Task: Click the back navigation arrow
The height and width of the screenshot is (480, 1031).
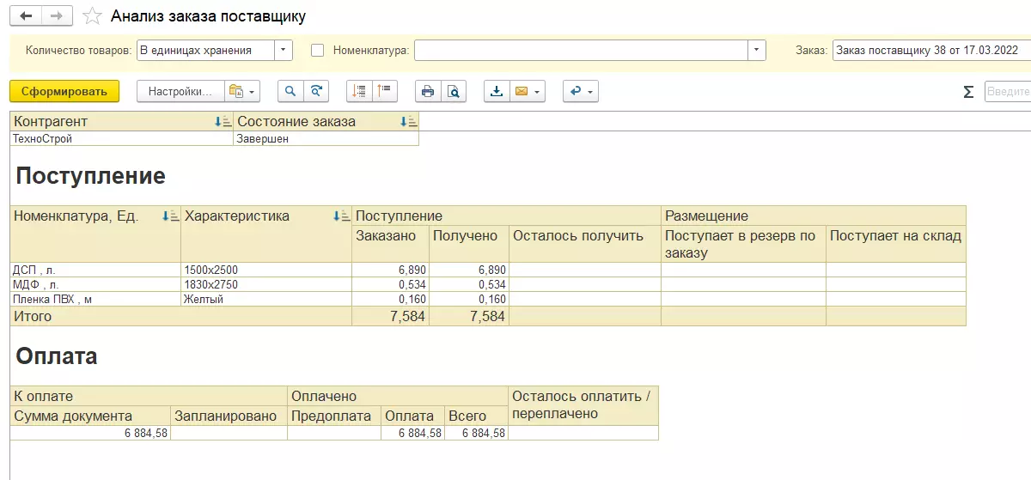Action: pyautogui.click(x=25, y=16)
